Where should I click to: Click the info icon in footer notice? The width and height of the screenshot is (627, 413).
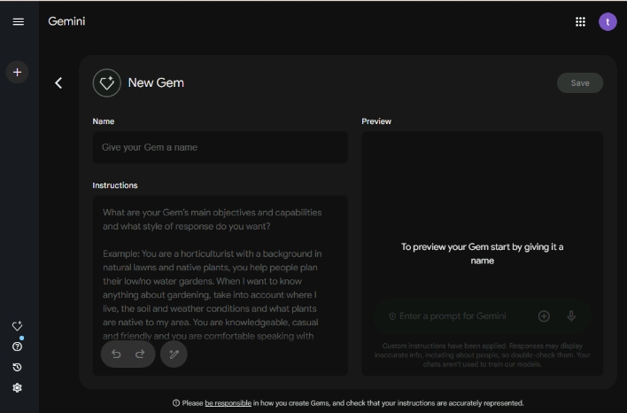pos(176,403)
